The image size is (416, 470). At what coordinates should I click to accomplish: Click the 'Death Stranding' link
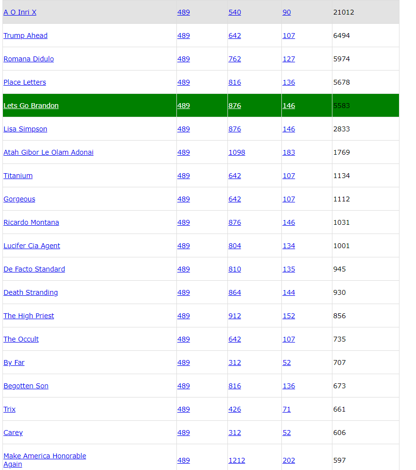pyautogui.click(x=31, y=293)
